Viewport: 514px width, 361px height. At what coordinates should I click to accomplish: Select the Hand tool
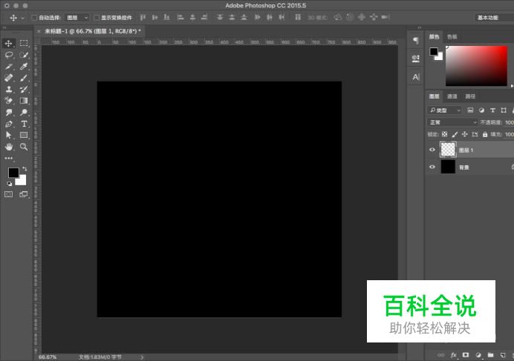9,147
